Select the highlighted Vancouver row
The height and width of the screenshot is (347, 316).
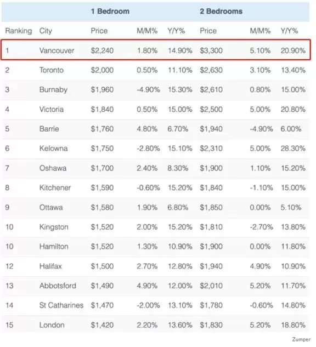[x=156, y=50]
